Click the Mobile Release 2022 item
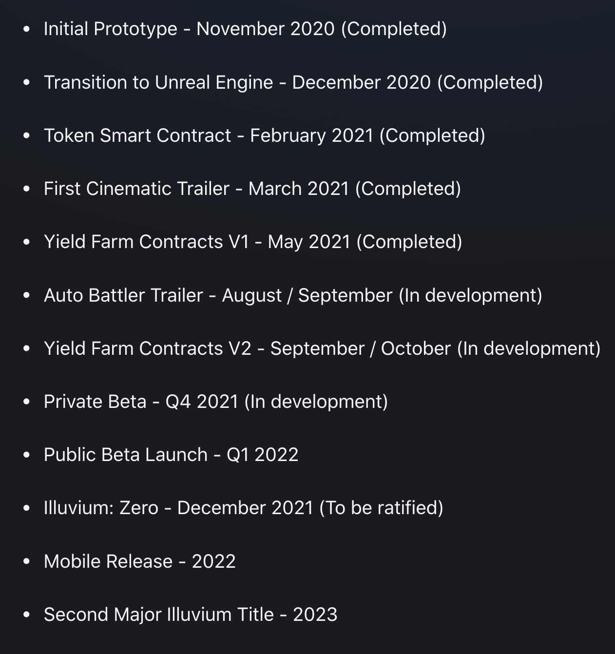 pos(140,561)
